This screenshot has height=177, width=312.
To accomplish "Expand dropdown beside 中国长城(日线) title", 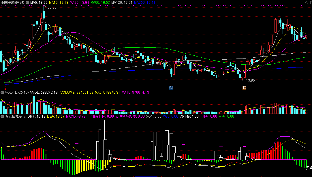I will coord(27,3).
